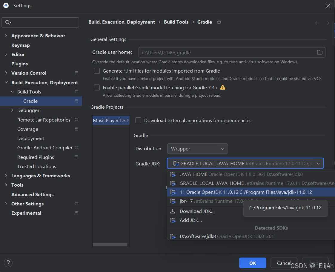Browse folder icon for Gradle user home

(x=319, y=52)
